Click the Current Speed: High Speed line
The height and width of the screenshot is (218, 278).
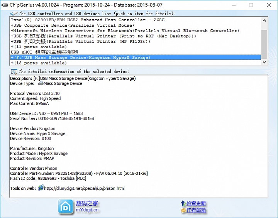[35, 98]
